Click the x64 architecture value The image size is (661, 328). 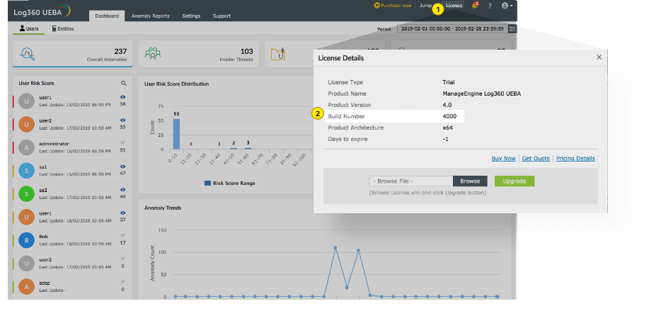(447, 128)
